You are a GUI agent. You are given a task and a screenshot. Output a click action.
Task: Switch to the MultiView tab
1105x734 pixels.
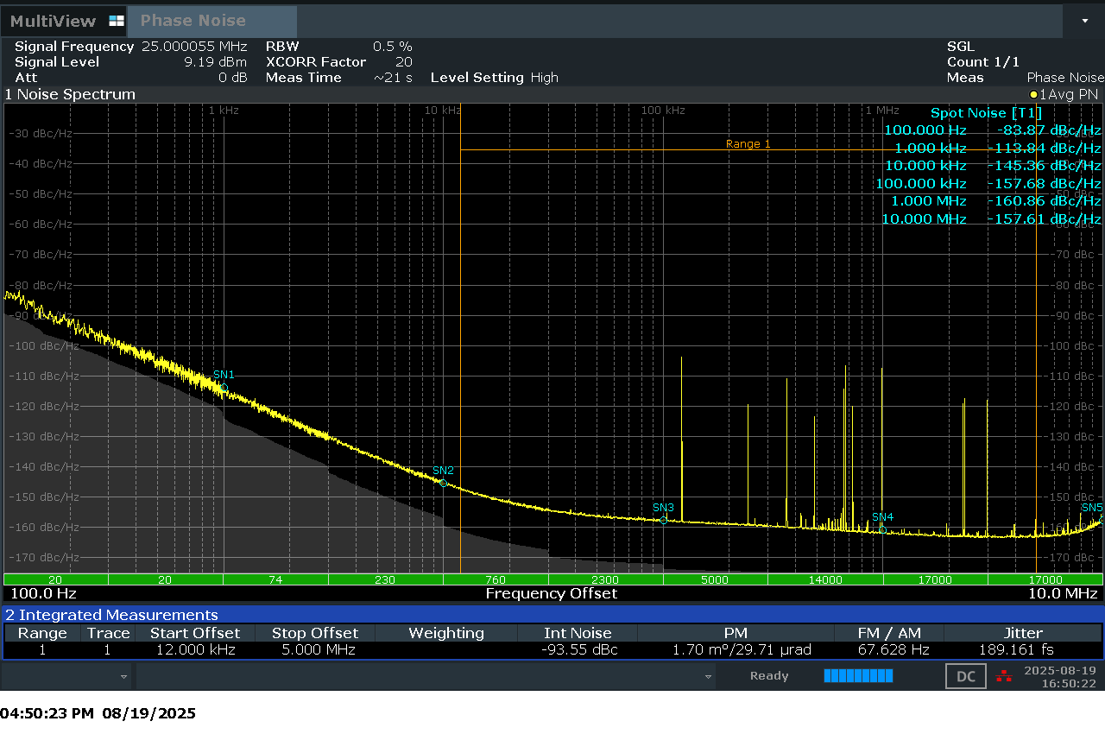point(54,22)
